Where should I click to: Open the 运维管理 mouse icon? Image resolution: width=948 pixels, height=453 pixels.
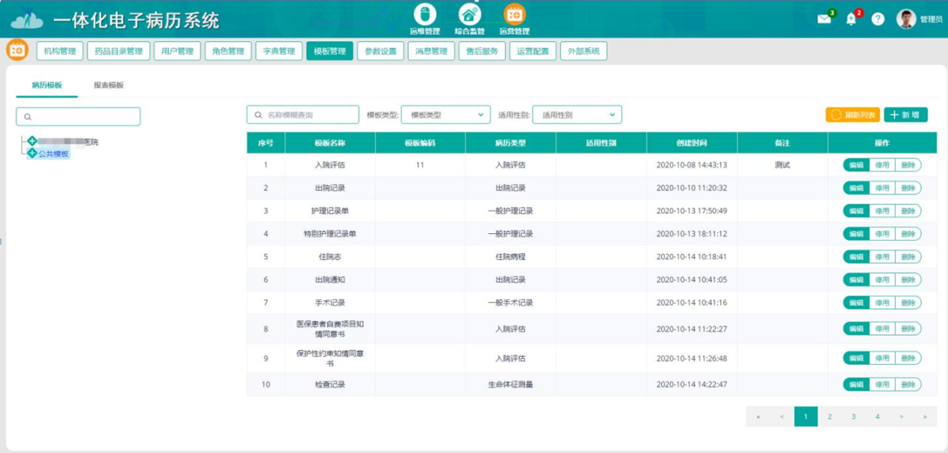click(x=424, y=14)
